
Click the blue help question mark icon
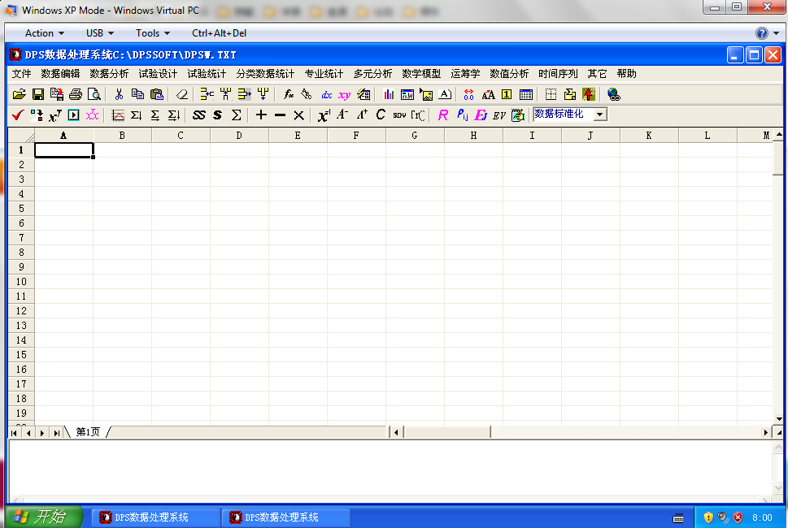point(762,33)
